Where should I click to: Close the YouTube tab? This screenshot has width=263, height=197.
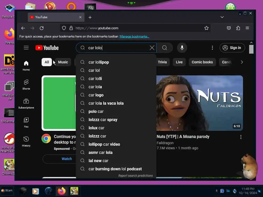point(80,17)
